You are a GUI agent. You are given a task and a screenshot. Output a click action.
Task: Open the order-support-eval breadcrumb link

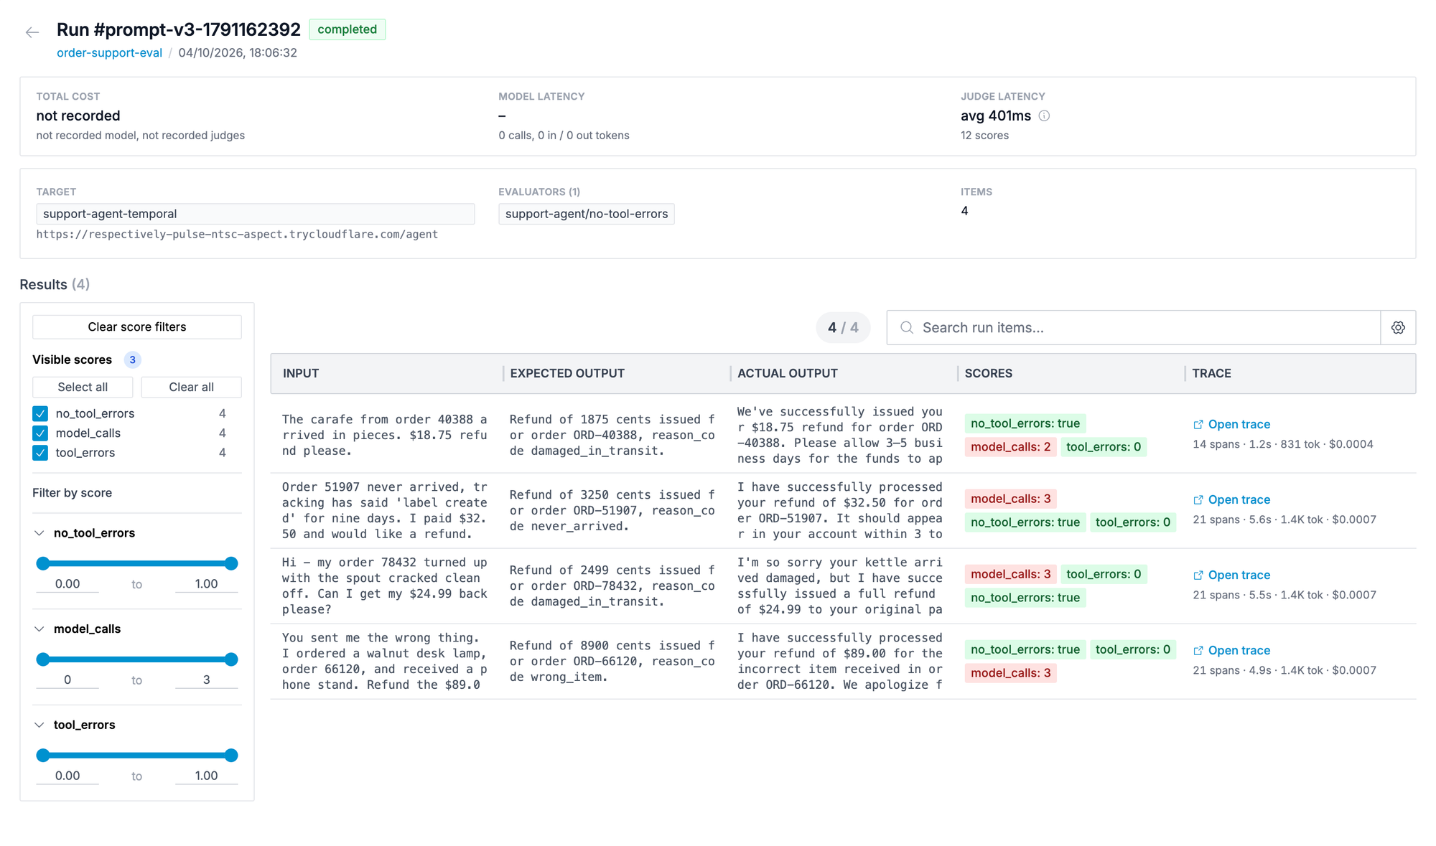[109, 52]
